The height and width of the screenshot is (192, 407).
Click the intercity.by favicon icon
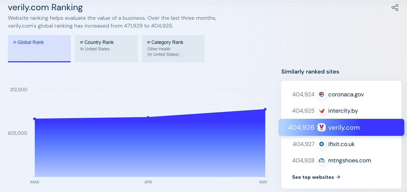(x=321, y=111)
